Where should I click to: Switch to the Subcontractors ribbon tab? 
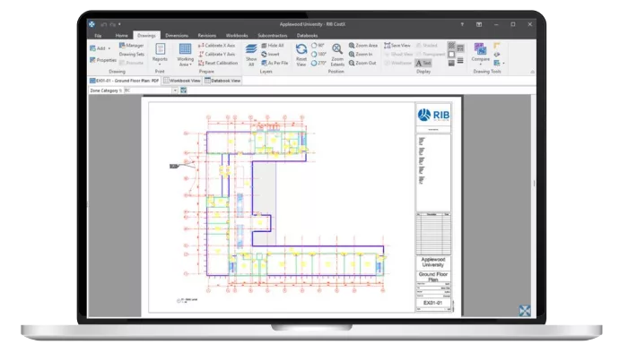pos(273,36)
